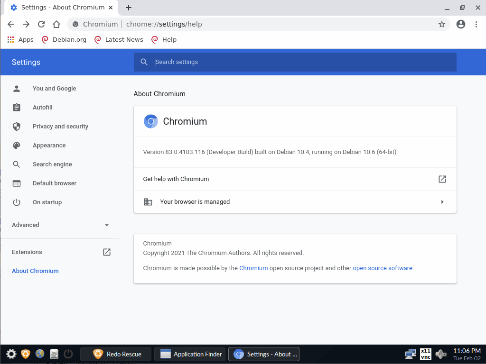This screenshot has height=364, width=486.
Task: Open the Debian.org bookmark
Action: pyautogui.click(x=64, y=40)
